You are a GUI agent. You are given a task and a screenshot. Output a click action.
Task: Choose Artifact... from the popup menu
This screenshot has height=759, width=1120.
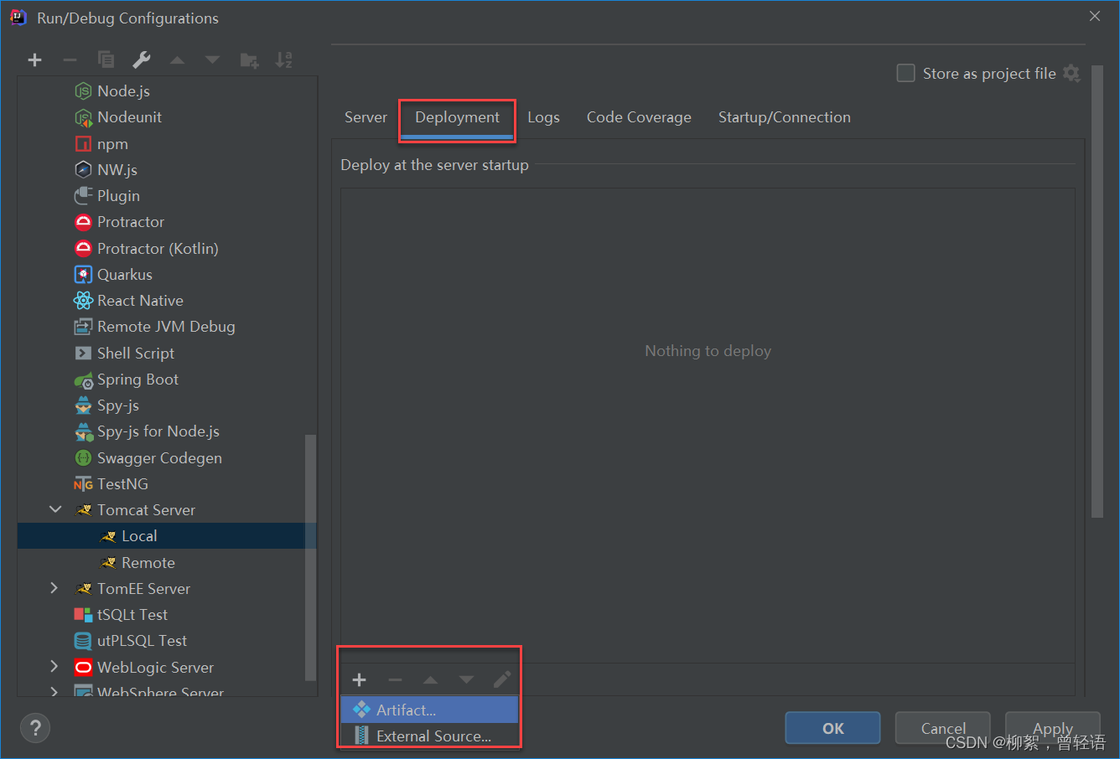(x=429, y=710)
